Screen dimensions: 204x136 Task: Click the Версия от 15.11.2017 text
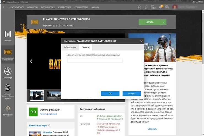click(x=58, y=25)
